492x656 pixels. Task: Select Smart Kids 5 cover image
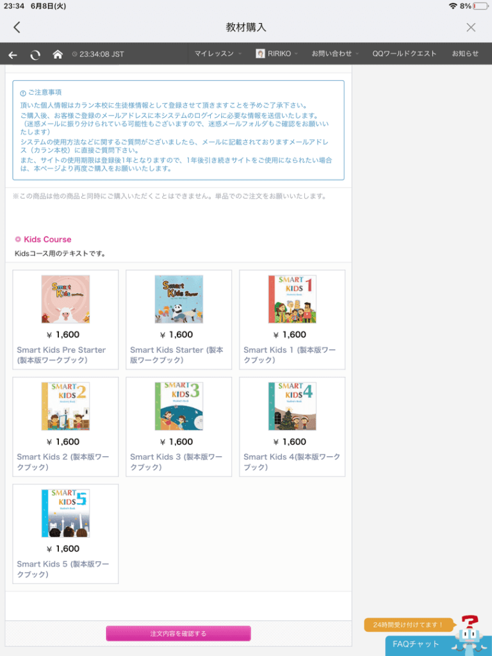pos(66,513)
